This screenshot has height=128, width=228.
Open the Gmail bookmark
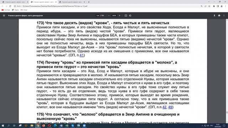24,10
